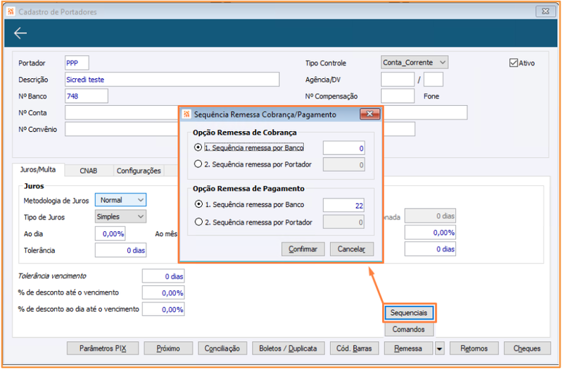Click the Boletos / Duplicata button
Viewport: 563px width, 370px height.
point(289,348)
